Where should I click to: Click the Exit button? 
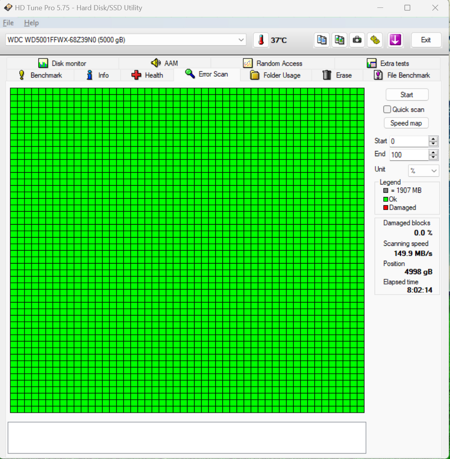426,40
